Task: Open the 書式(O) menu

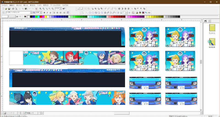Action: pos(32,5)
